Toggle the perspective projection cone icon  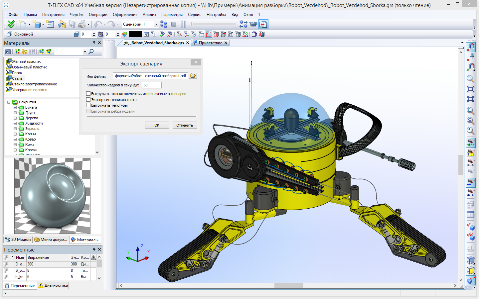[x=470, y=281]
